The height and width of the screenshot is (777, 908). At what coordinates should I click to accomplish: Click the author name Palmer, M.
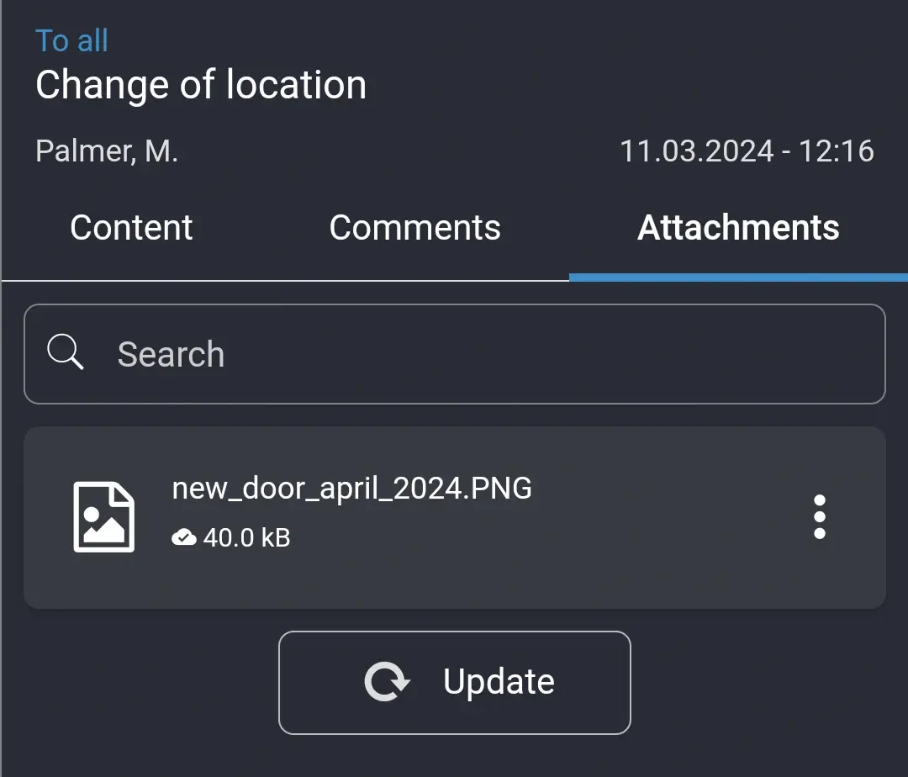[107, 151]
